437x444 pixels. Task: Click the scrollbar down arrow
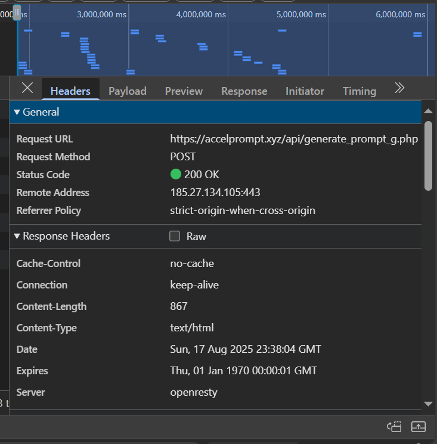(x=427, y=403)
